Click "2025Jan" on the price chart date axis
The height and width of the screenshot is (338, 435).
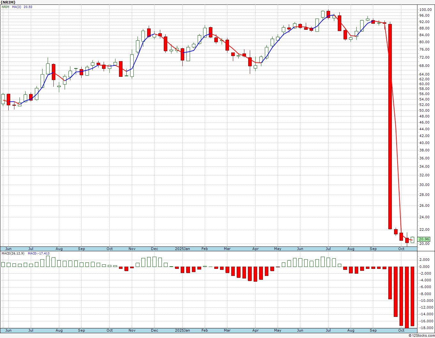pyautogui.click(x=183, y=249)
